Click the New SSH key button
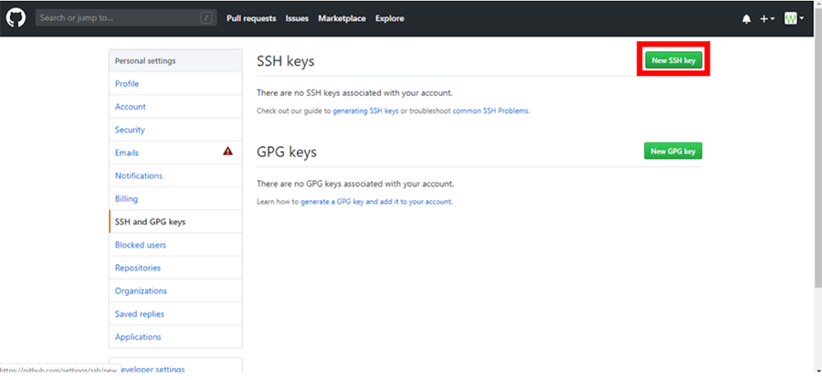Viewport: 822px width, 380px height. (x=673, y=60)
